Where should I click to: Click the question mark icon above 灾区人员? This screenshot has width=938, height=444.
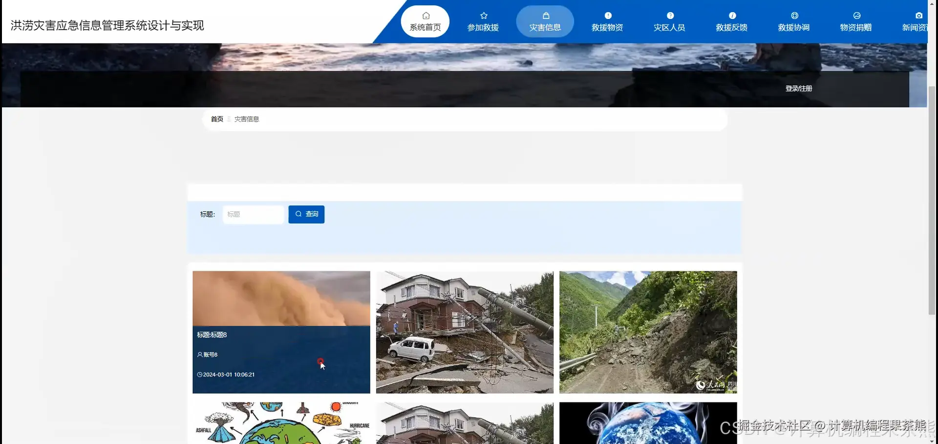670,16
